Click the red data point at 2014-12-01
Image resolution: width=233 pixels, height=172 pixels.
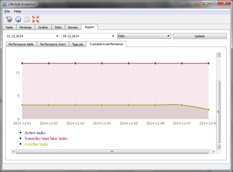22,63
